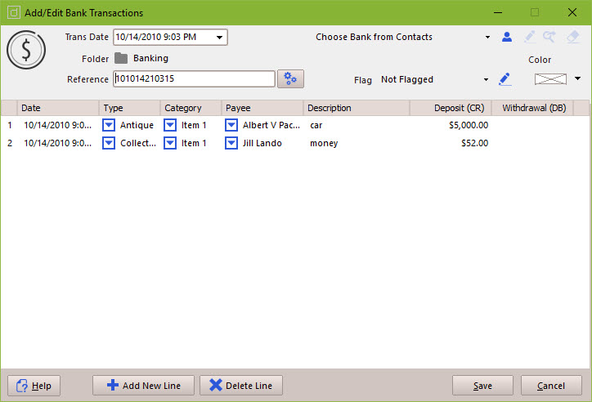Click the row number 2 selector
The image size is (592, 402).
(10, 143)
